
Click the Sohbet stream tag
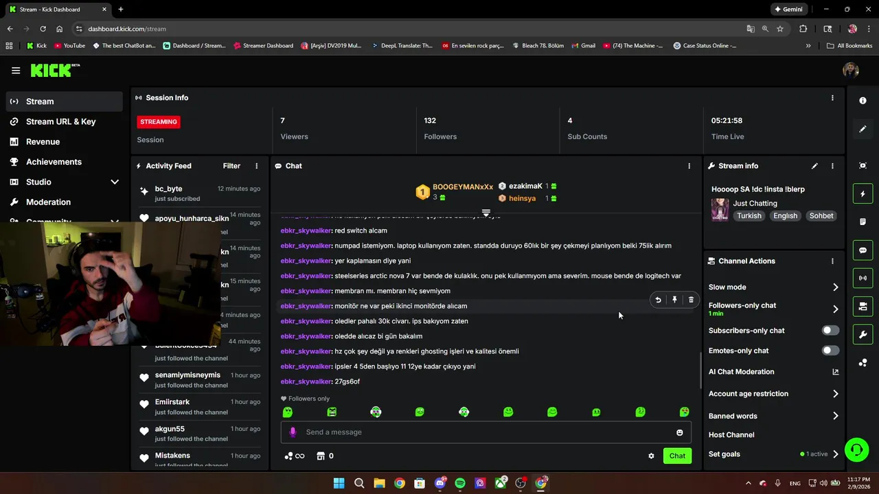tap(821, 215)
